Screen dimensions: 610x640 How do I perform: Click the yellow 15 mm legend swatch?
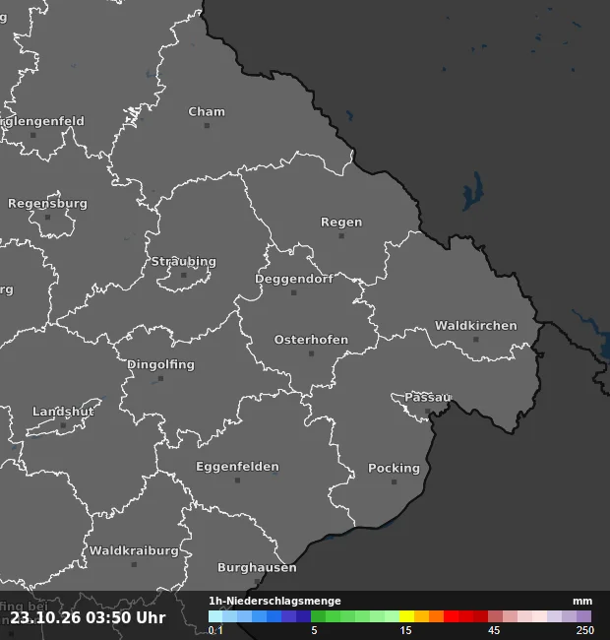click(x=406, y=616)
